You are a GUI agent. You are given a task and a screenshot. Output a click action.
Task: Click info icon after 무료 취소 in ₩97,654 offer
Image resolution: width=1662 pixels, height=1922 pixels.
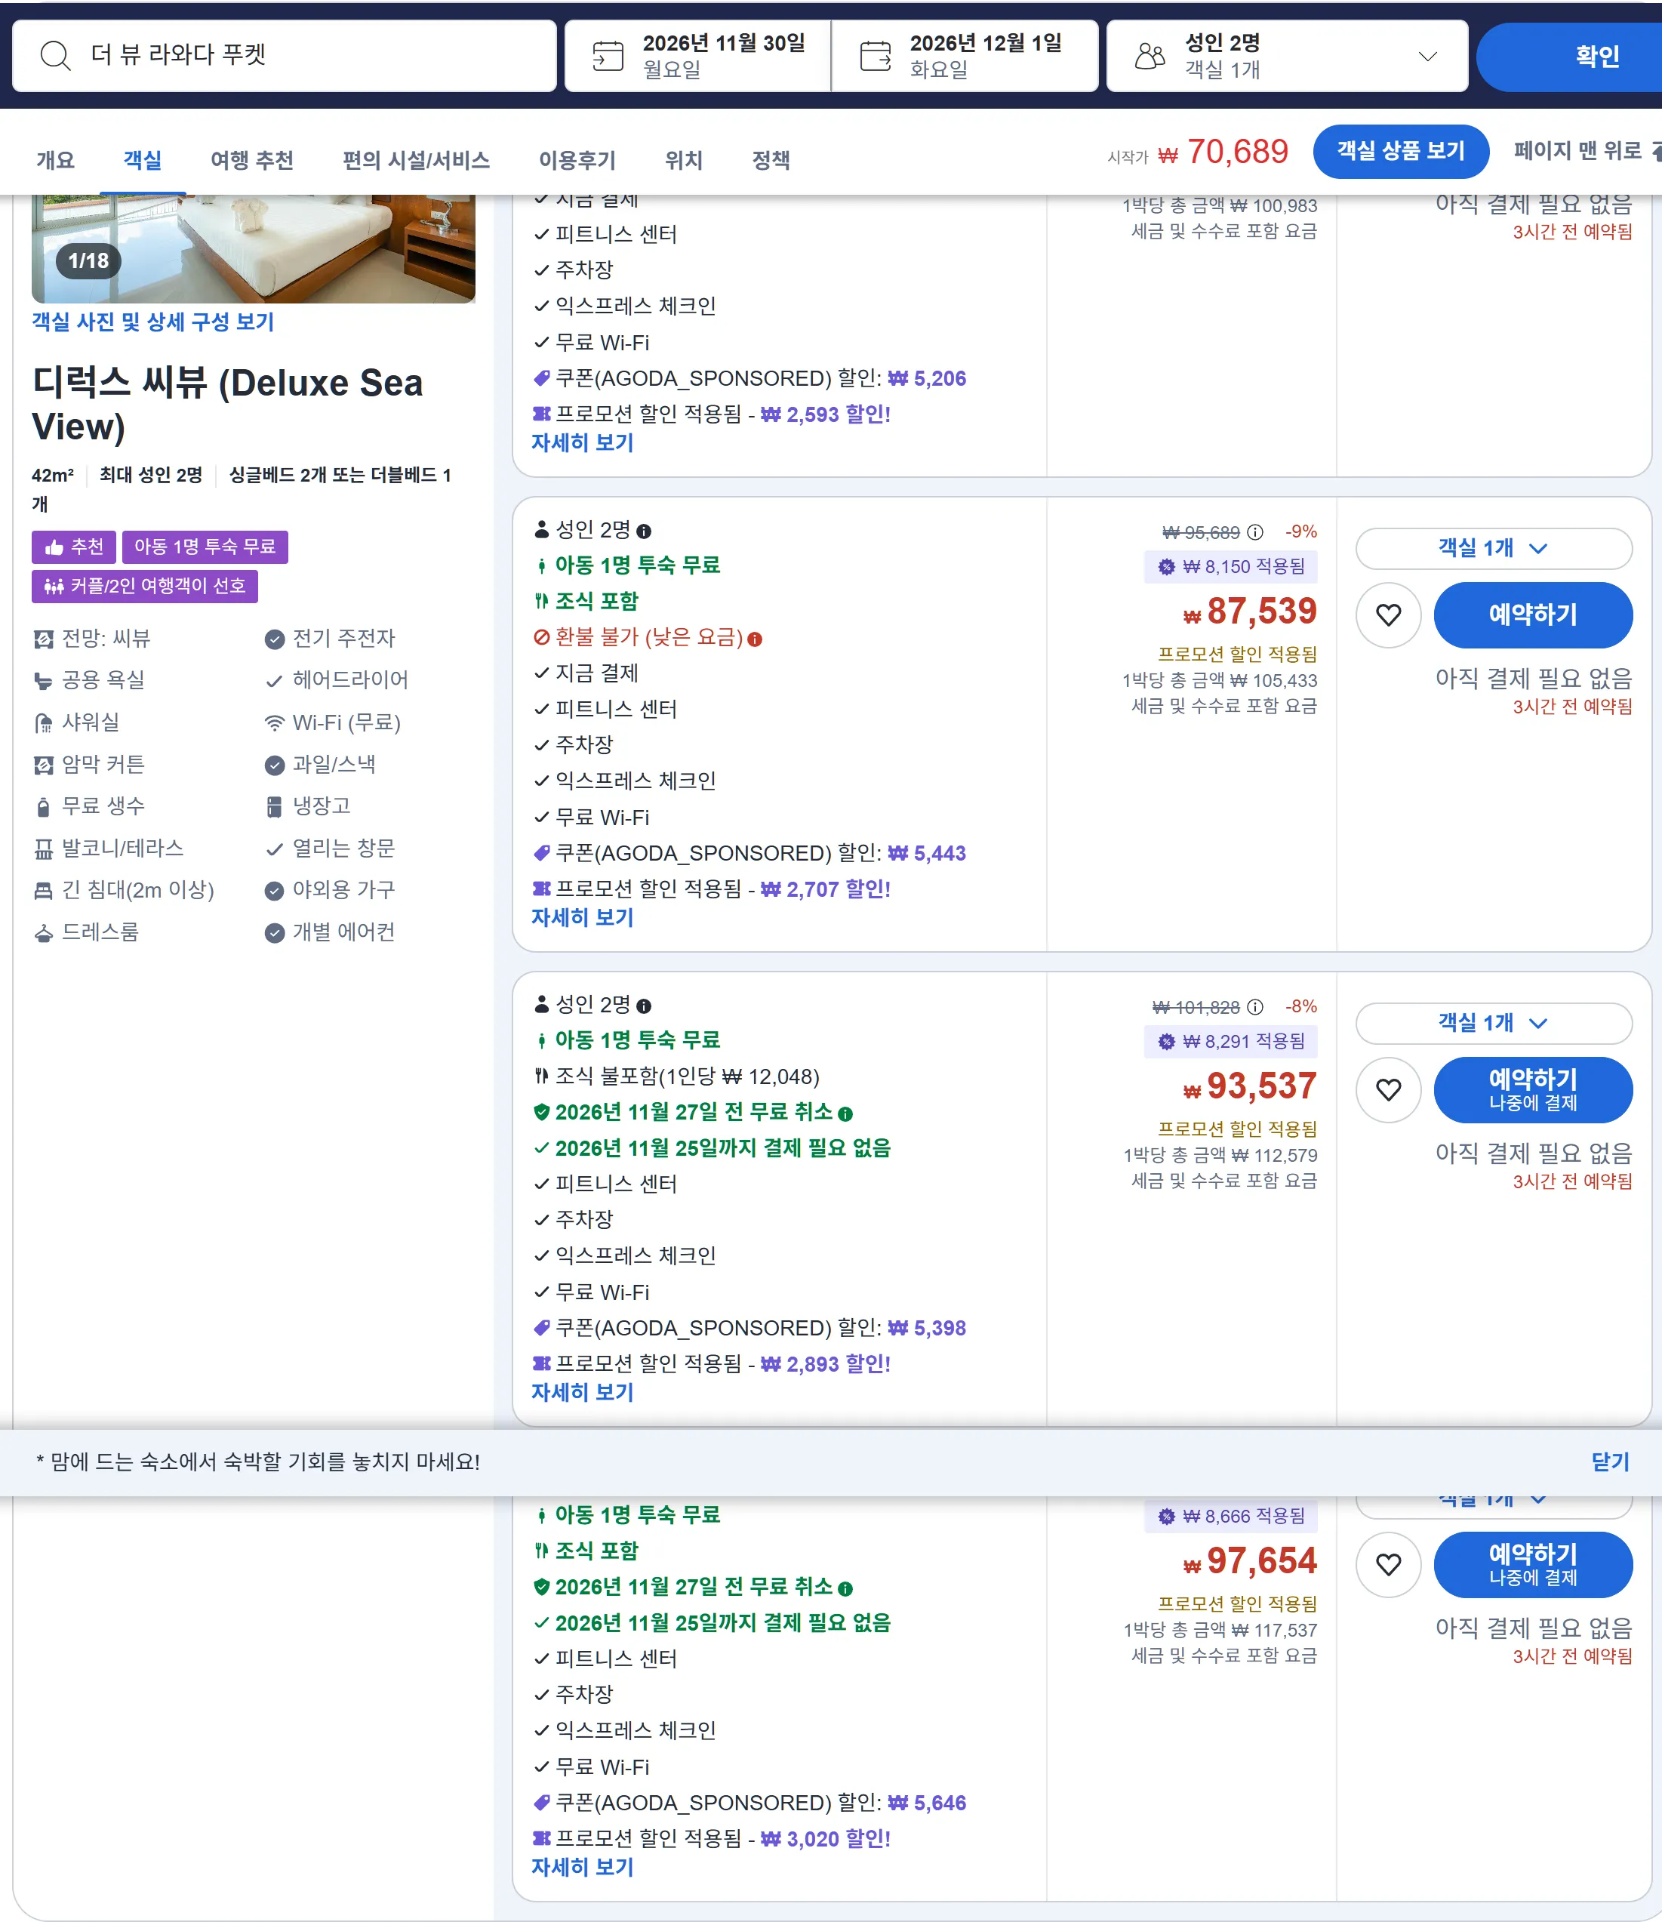(845, 1589)
